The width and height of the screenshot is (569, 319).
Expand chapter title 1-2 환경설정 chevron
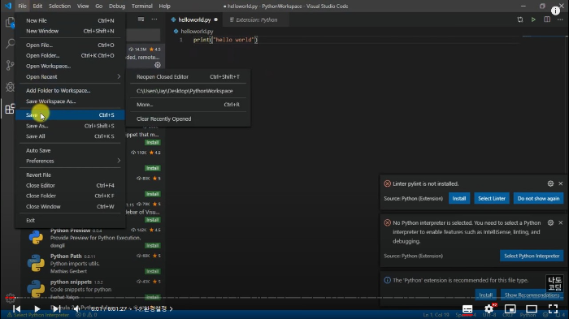(171, 308)
